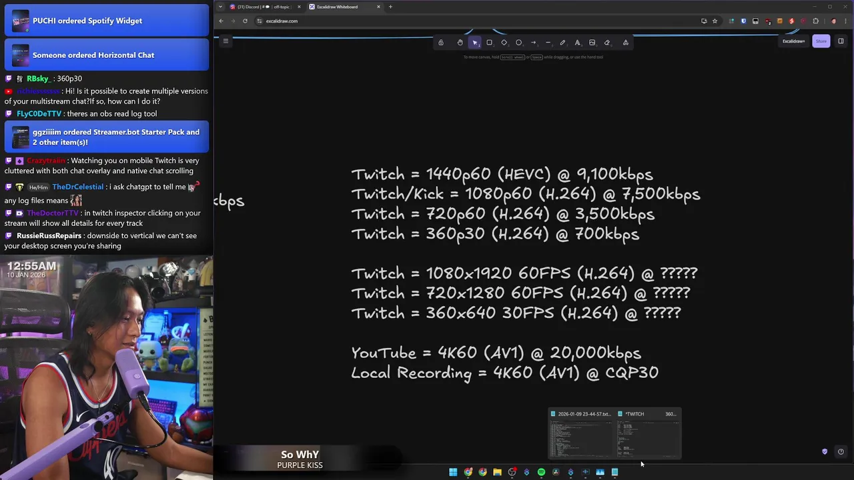Open the Chrome three-dot menu
The height and width of the screenshot is (480, 854).
[x=845, y=21]
